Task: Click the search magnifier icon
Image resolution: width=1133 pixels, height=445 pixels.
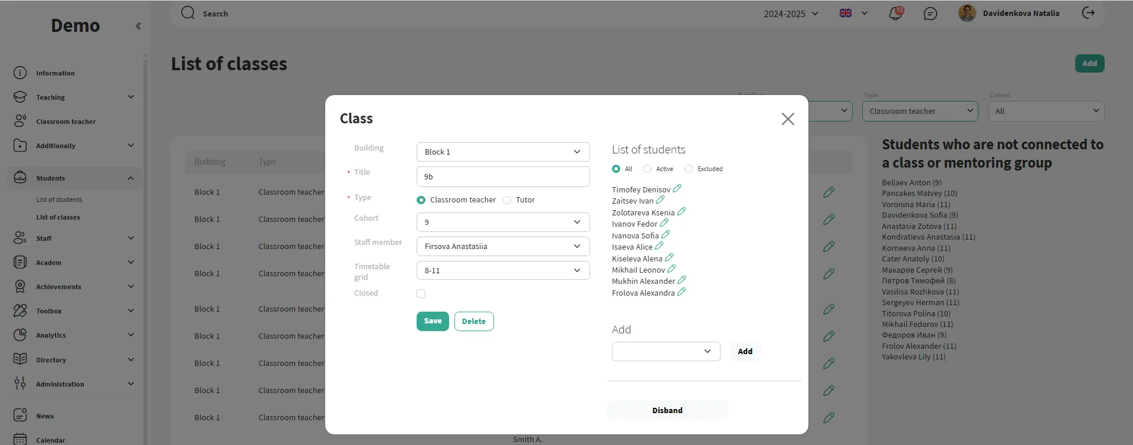Action: pyautogui.click(x=188, y=13)
